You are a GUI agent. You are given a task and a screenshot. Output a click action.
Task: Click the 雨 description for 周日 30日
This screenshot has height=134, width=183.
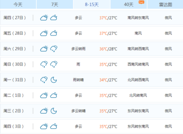pos(78,64)
